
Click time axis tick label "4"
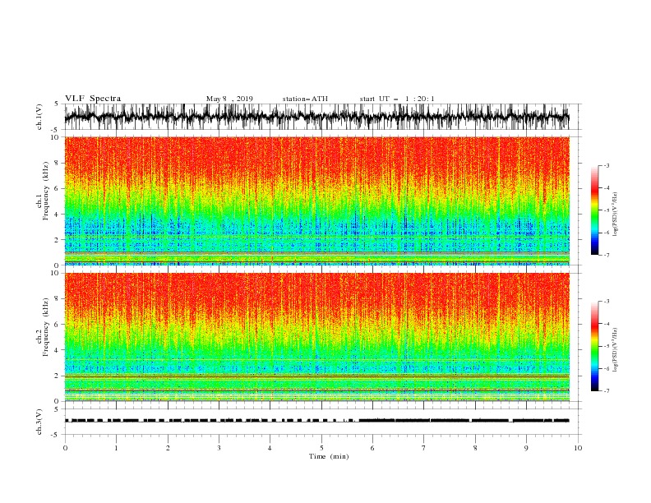[270, 448]
